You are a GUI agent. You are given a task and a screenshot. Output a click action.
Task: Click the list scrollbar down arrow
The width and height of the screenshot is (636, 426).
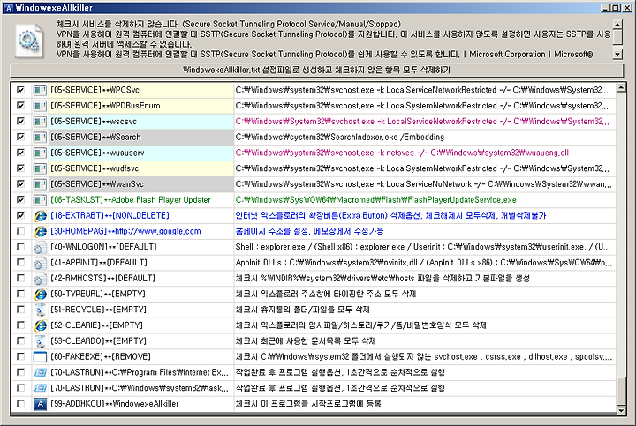[621, 410]
